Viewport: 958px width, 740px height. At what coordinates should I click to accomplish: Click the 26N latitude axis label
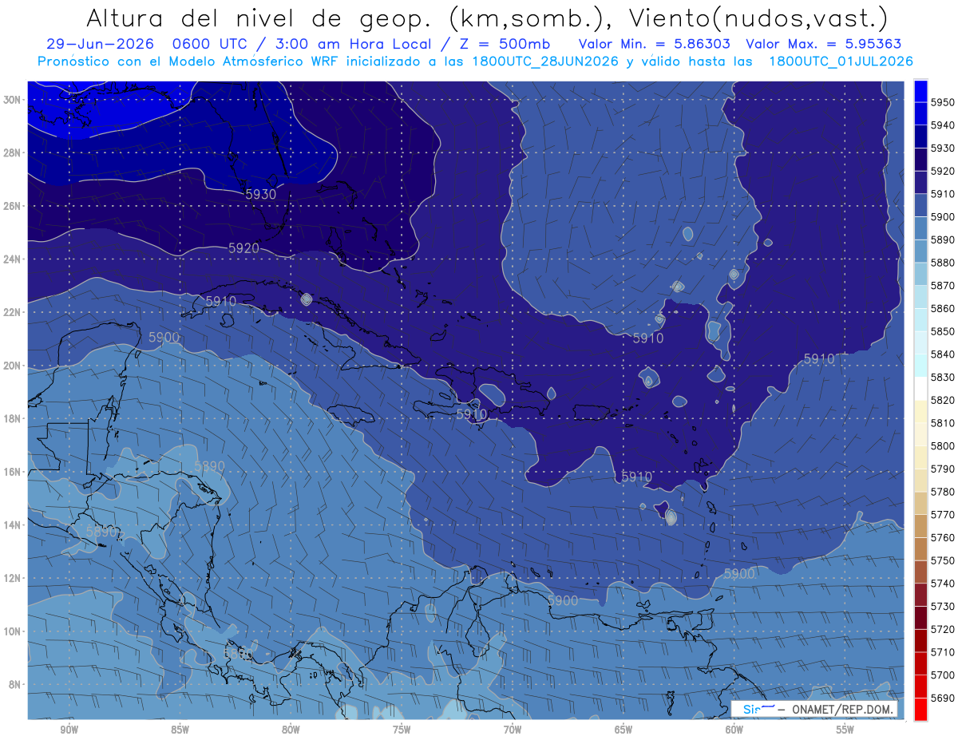coord(12,206)
